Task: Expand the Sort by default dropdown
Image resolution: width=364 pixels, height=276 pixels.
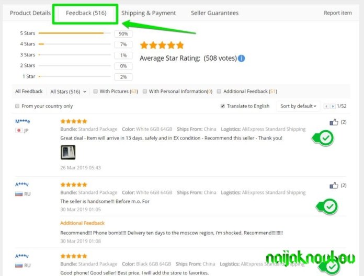Action: coord(298,106)
